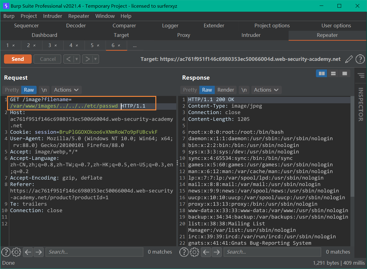Viewport: 367px width, 269px height.
Task: Go to the Intruder tool tab
Action: coord(251,35)
